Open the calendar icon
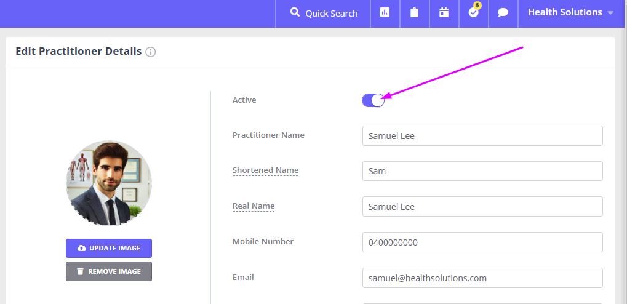Screen dimensions: 627x304 (x=444, y=13)
